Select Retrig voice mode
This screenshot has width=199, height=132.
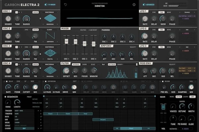(178, 97)
